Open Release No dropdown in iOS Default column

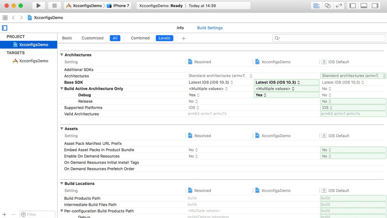(x=353, y=101)
